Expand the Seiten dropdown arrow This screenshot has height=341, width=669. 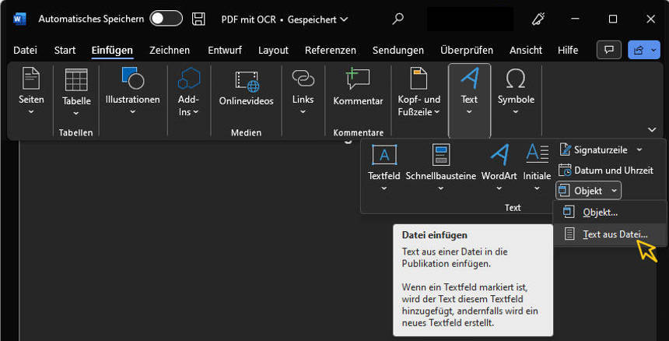pos(31,112)
